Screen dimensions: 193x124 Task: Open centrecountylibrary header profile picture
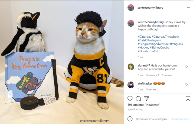(x=131, y=8)
